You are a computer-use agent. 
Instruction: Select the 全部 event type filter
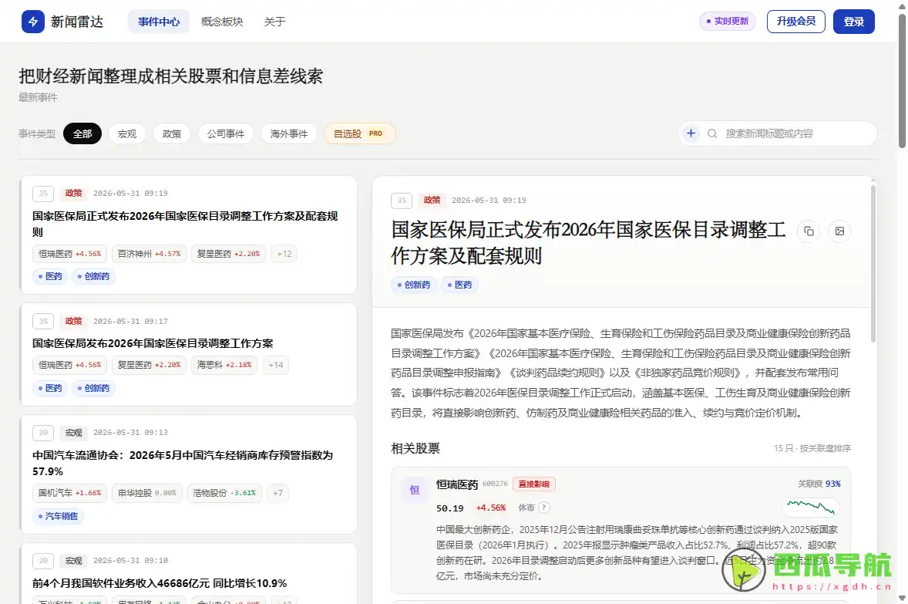coord(82,133)
